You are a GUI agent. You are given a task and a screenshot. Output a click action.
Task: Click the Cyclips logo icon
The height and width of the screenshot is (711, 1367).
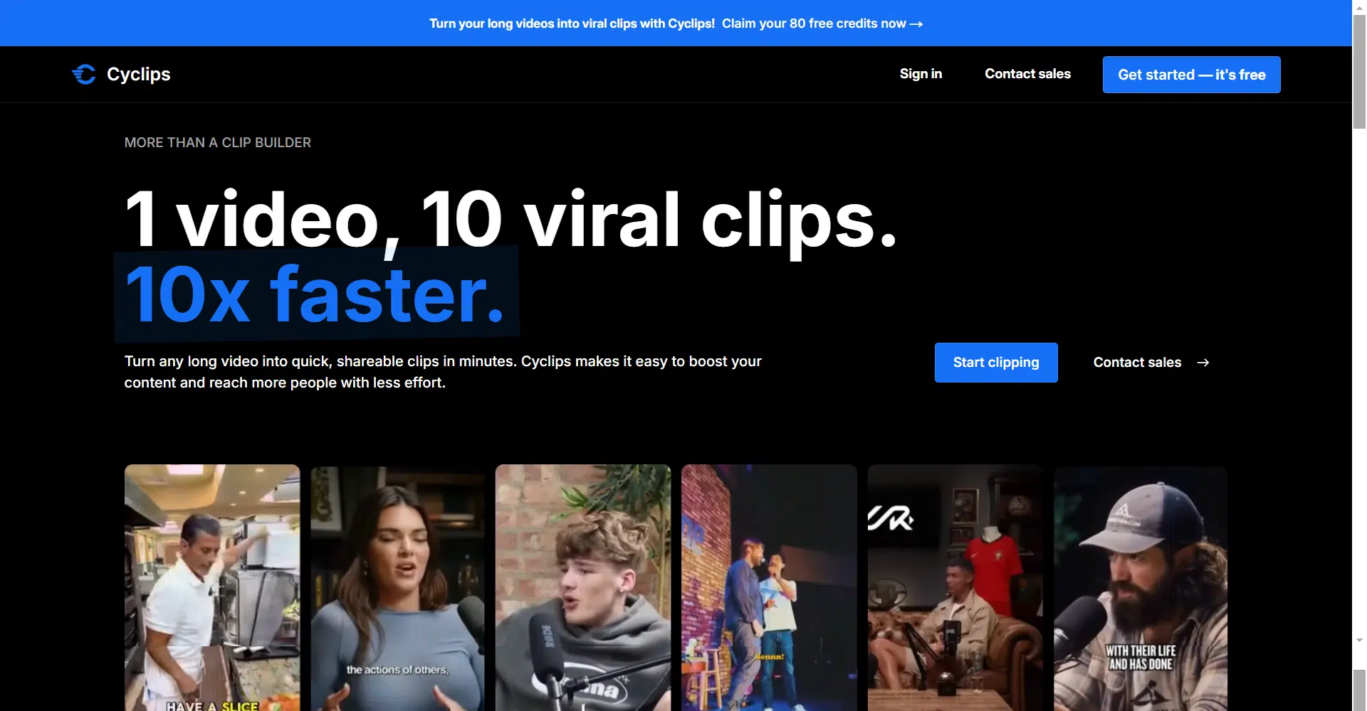coord(84,74)
